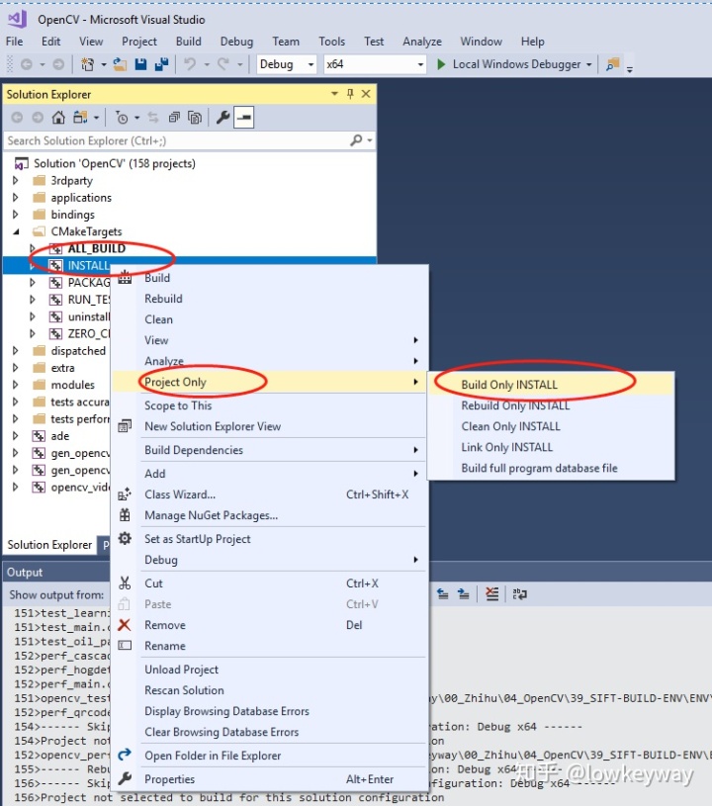This screenshot has height=806, width=712.
Task: Select Rebuild Only INSTALL
Action: [x=551, y=405]
